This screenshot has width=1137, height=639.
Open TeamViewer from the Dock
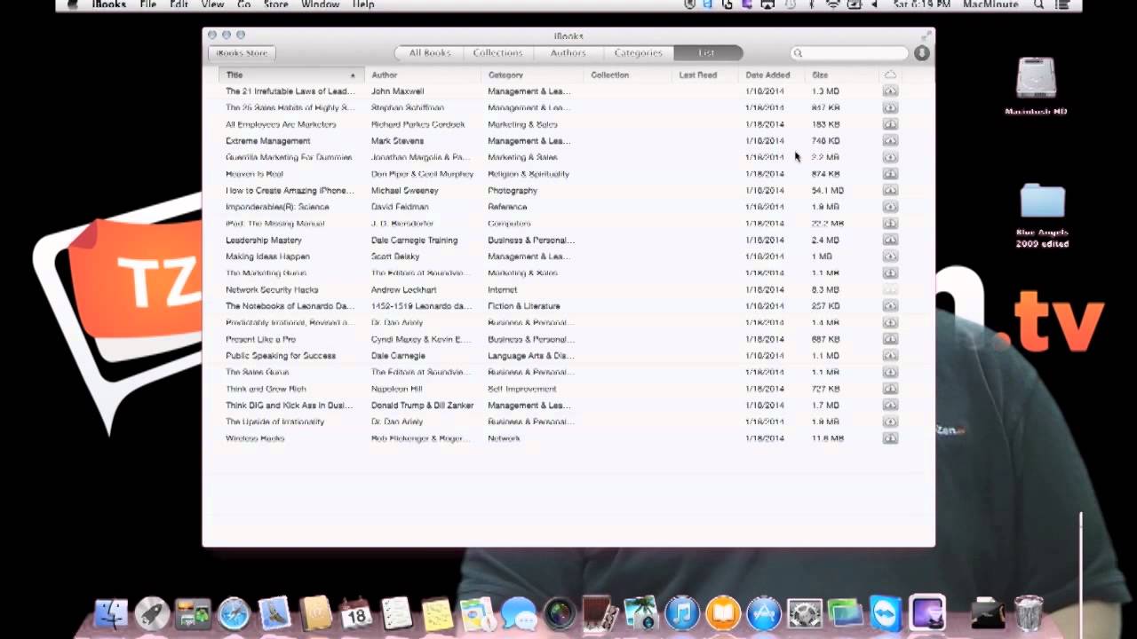[x=885, y=612]
